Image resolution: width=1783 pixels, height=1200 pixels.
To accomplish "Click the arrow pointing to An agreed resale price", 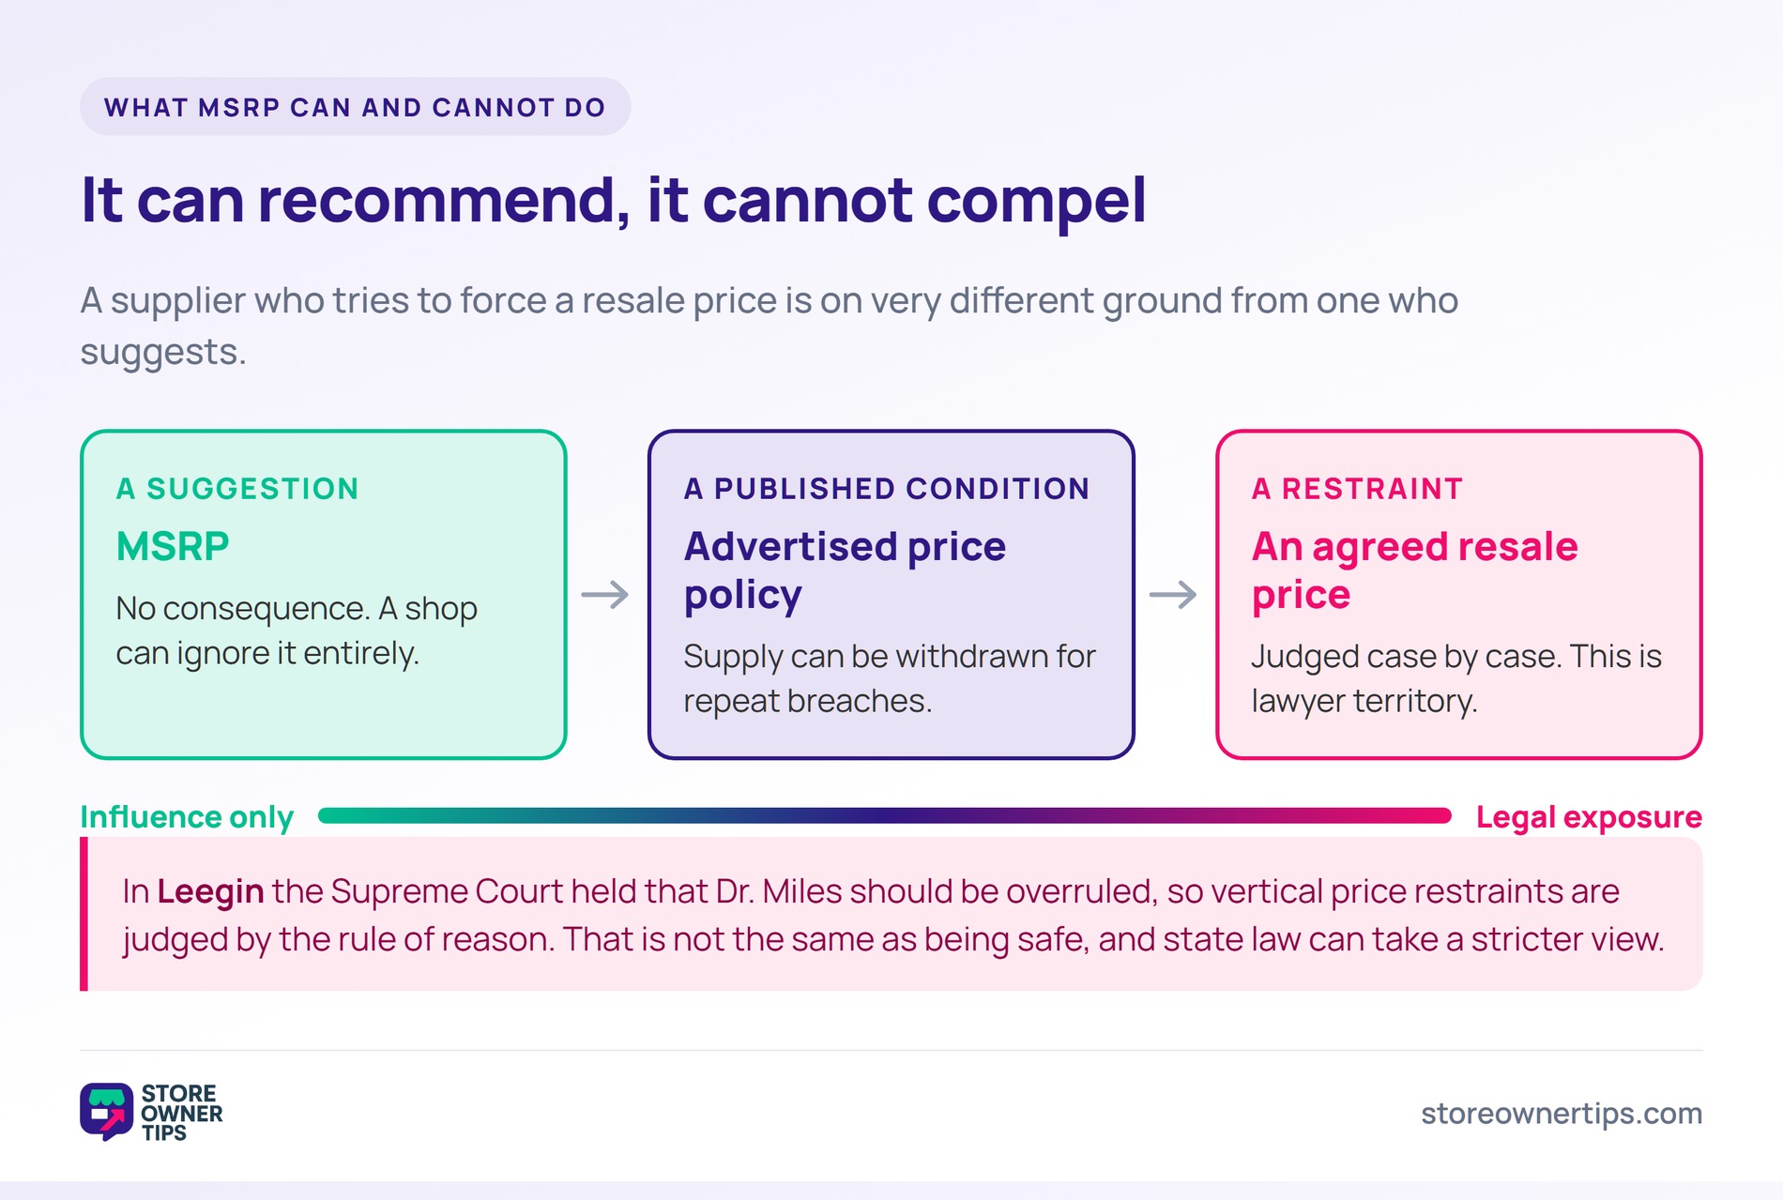I will point(1173,595).
